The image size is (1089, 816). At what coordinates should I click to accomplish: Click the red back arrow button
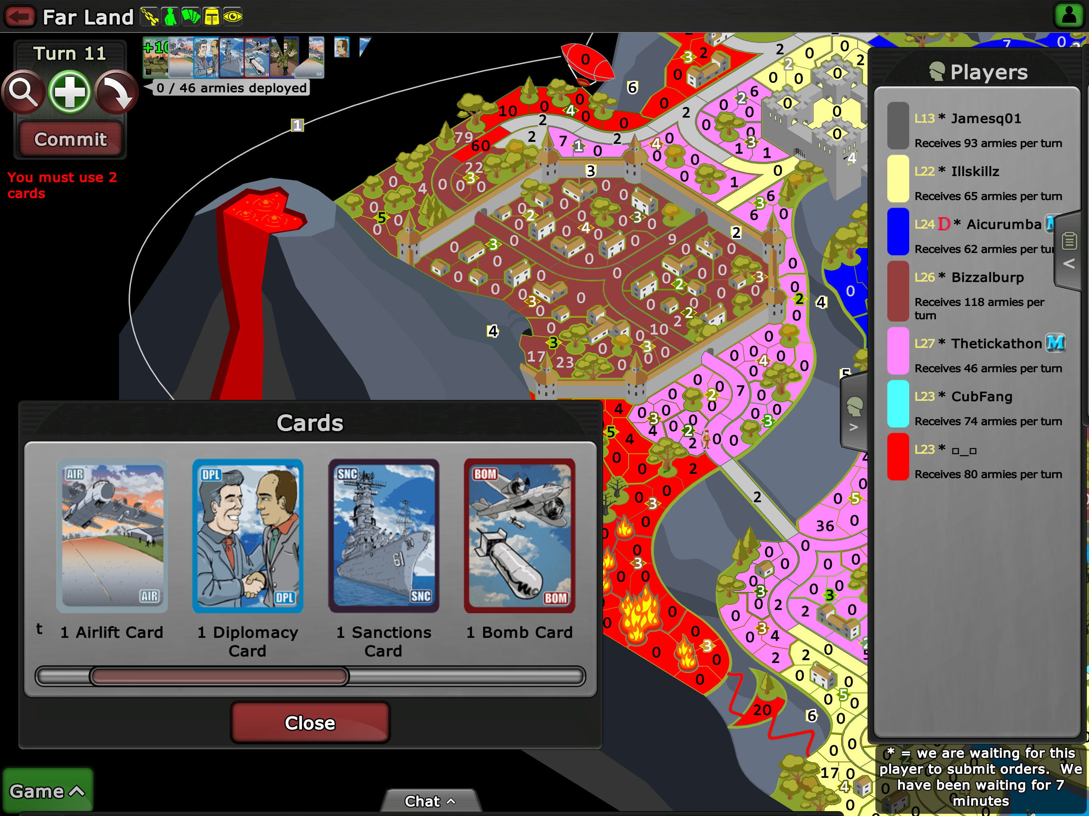(x=20, y=16)
